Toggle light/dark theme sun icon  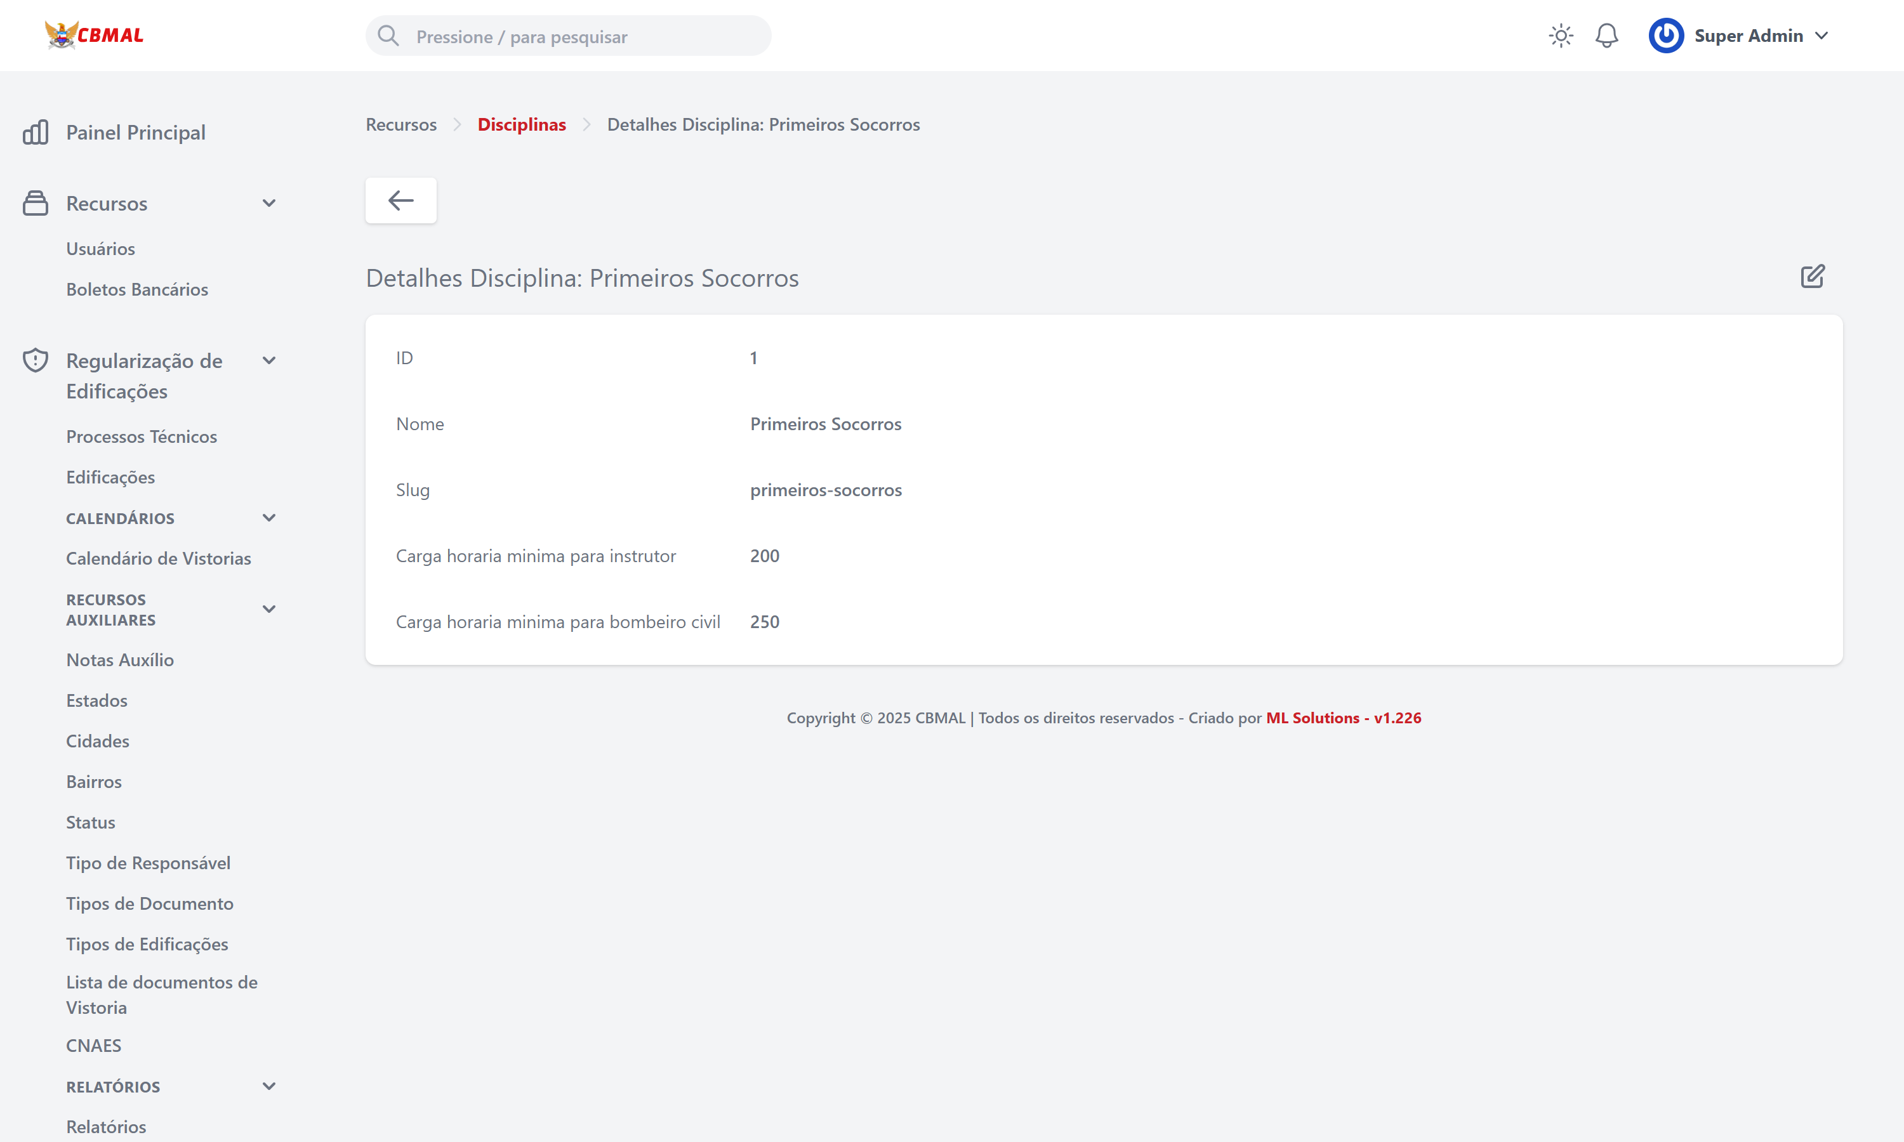[1561, 36]
